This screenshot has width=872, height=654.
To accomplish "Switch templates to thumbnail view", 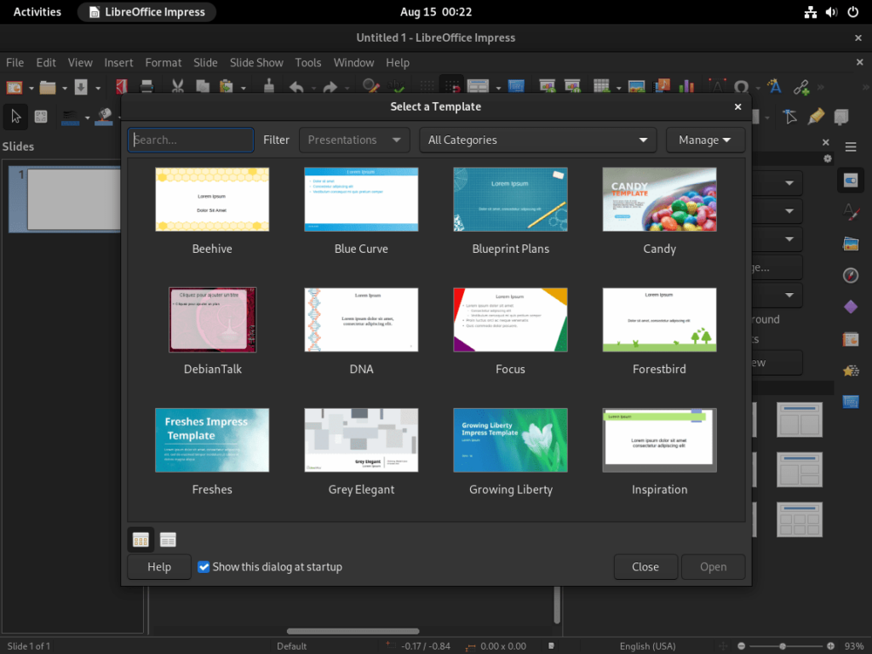I will 141,539.
